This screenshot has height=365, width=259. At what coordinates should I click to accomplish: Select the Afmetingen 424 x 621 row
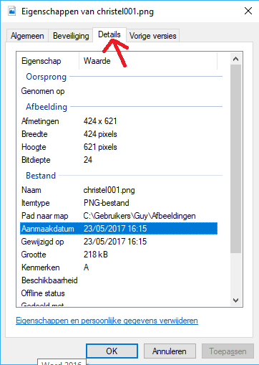tap(119, 121)
